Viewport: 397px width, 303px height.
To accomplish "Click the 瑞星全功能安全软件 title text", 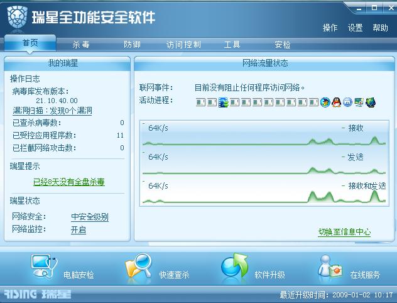I will (x=94, y=17).
